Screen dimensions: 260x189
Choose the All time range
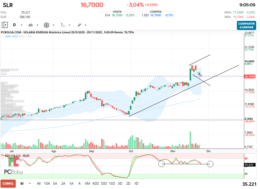[x=39, y=183]
